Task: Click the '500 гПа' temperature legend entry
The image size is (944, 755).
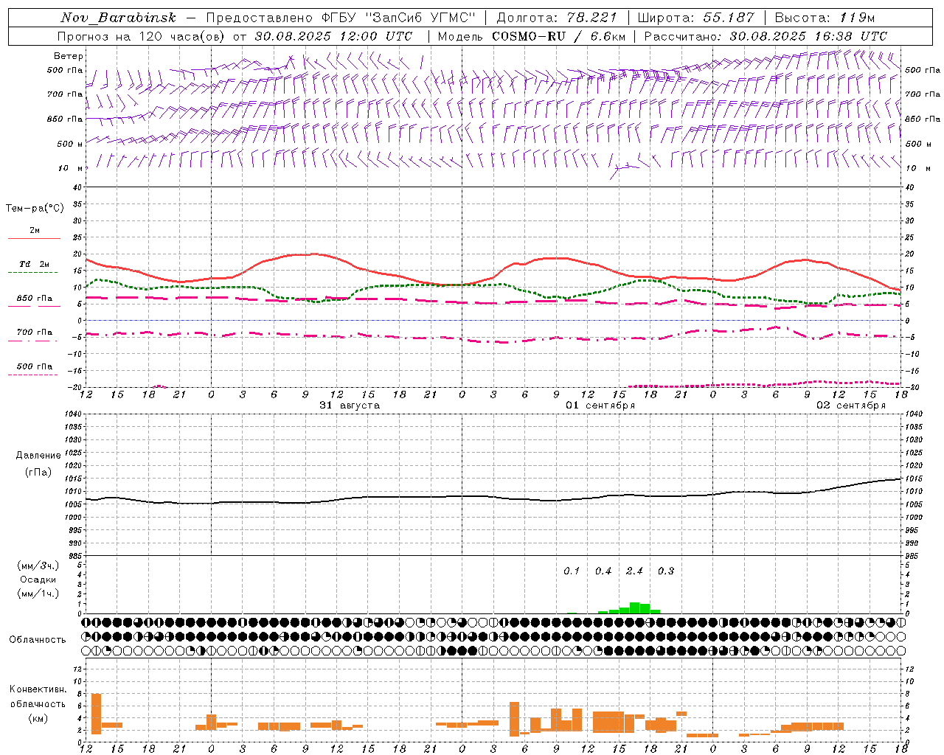Action: click(x=35, y=366)
